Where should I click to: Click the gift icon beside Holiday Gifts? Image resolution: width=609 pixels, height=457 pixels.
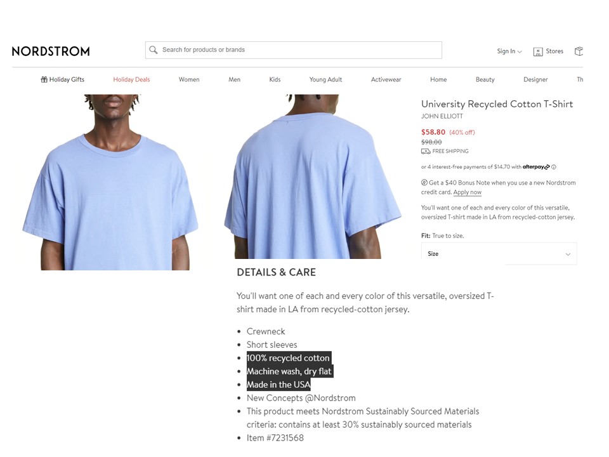44,80
